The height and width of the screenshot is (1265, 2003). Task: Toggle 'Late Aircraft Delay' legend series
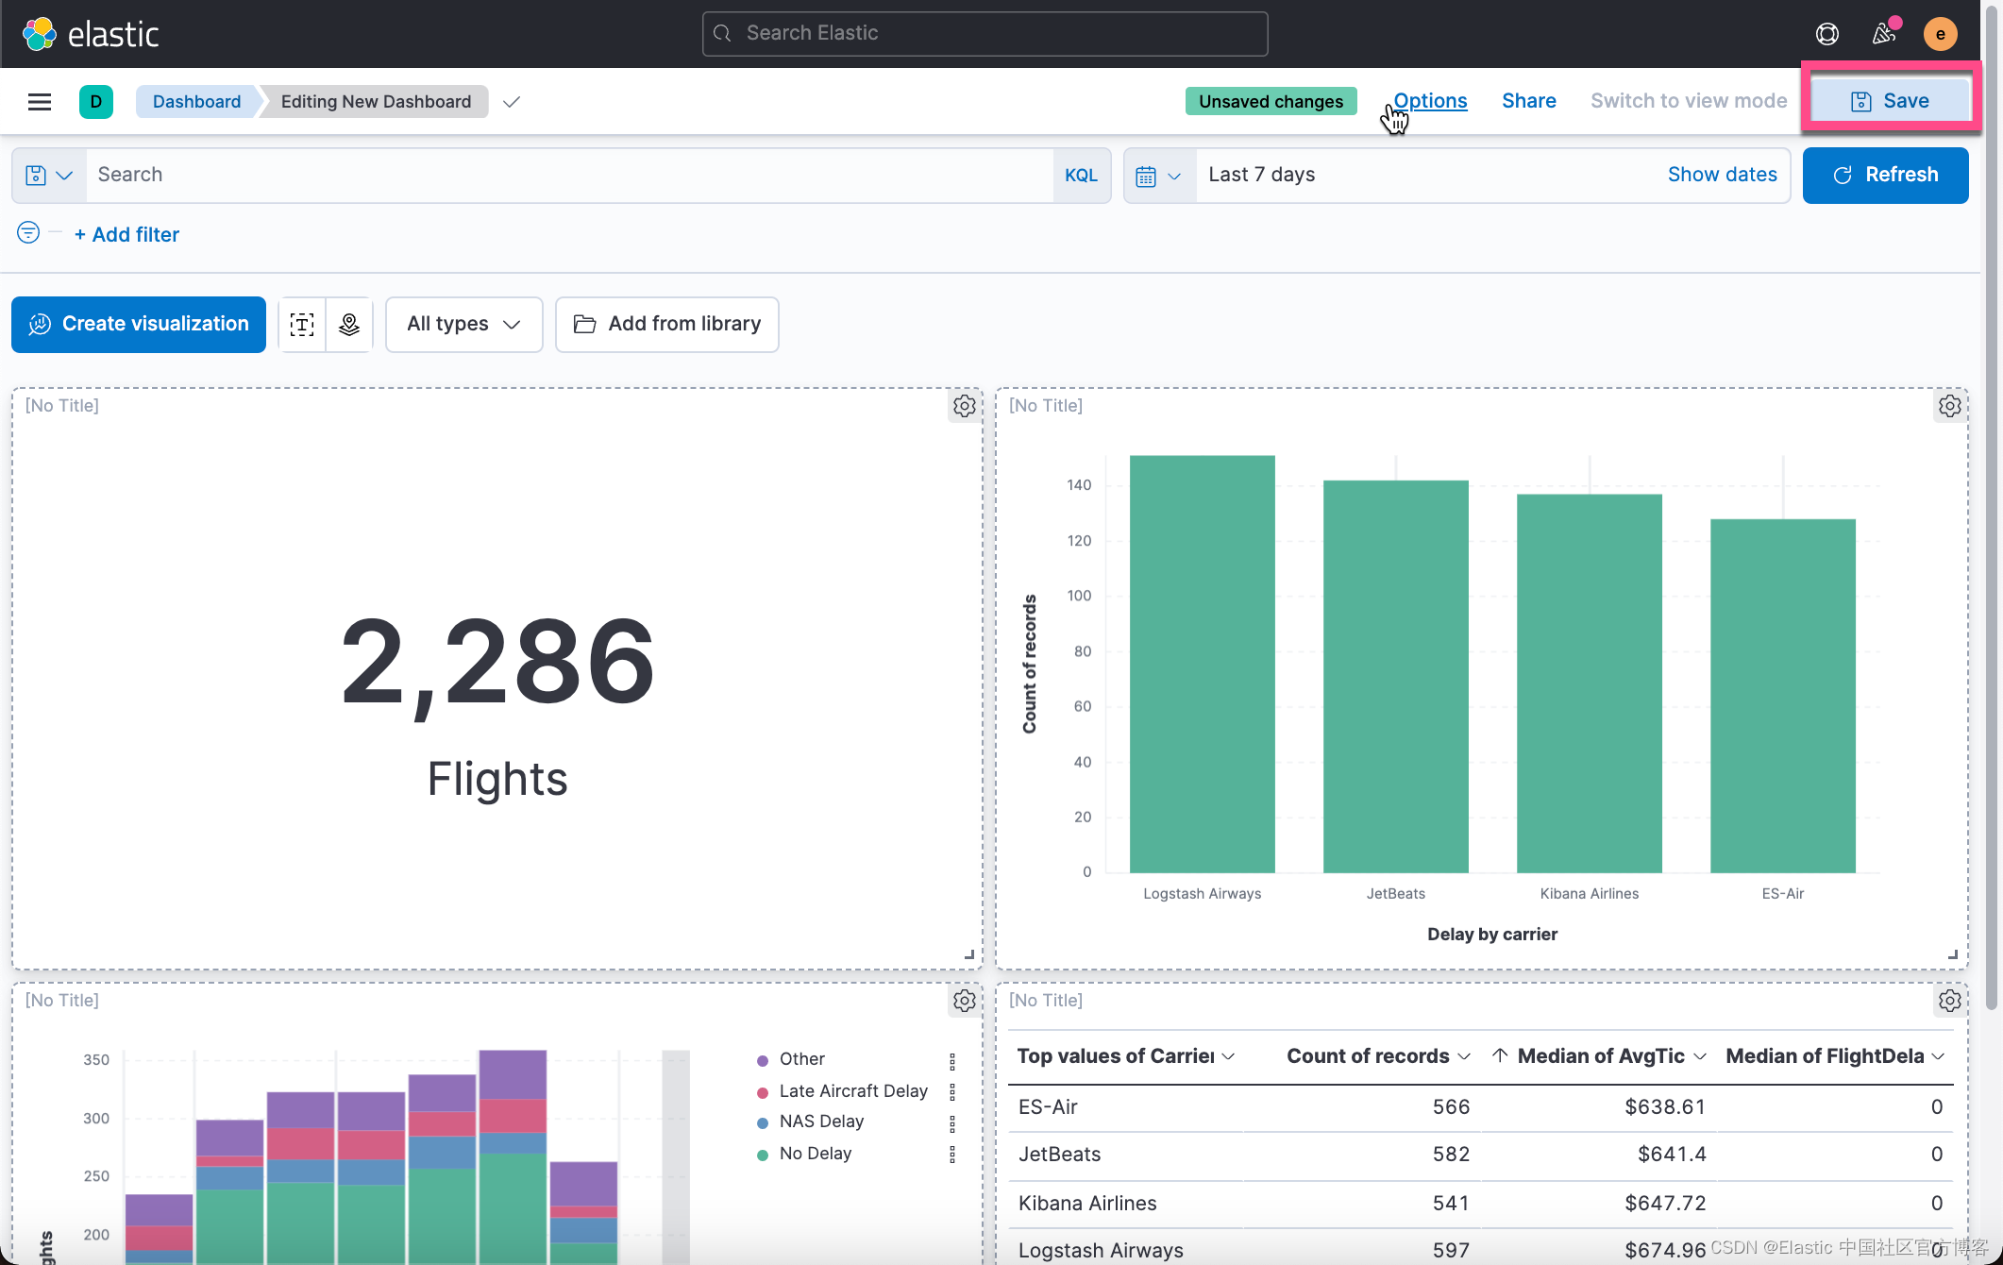point(852,1091)
